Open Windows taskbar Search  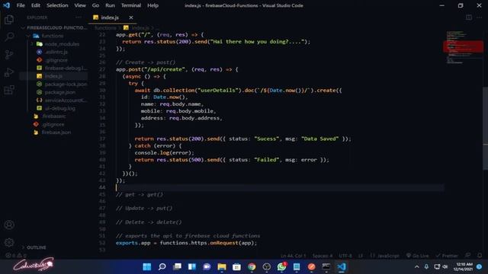pyautogui.click(x=162, y=266)
